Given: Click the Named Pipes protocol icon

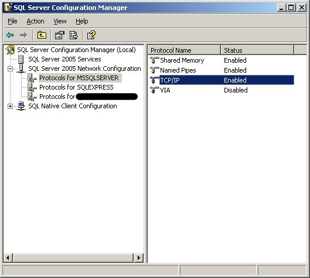Looking at the screenshot, I should click(x=154, y=70).
